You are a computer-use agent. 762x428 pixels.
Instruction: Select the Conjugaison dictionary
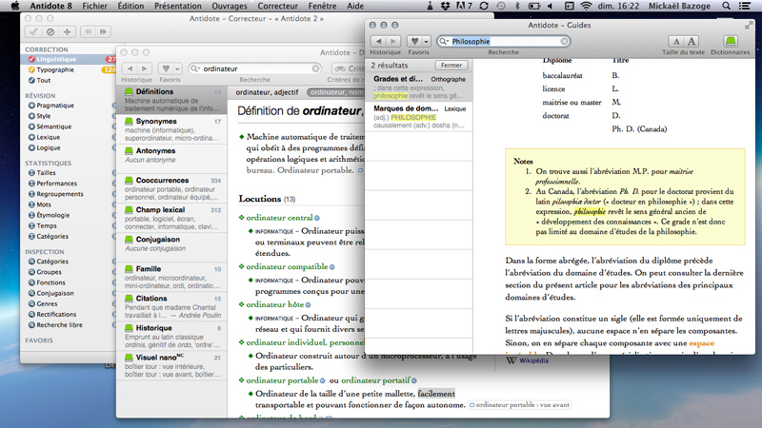click(x=172, y=247)
